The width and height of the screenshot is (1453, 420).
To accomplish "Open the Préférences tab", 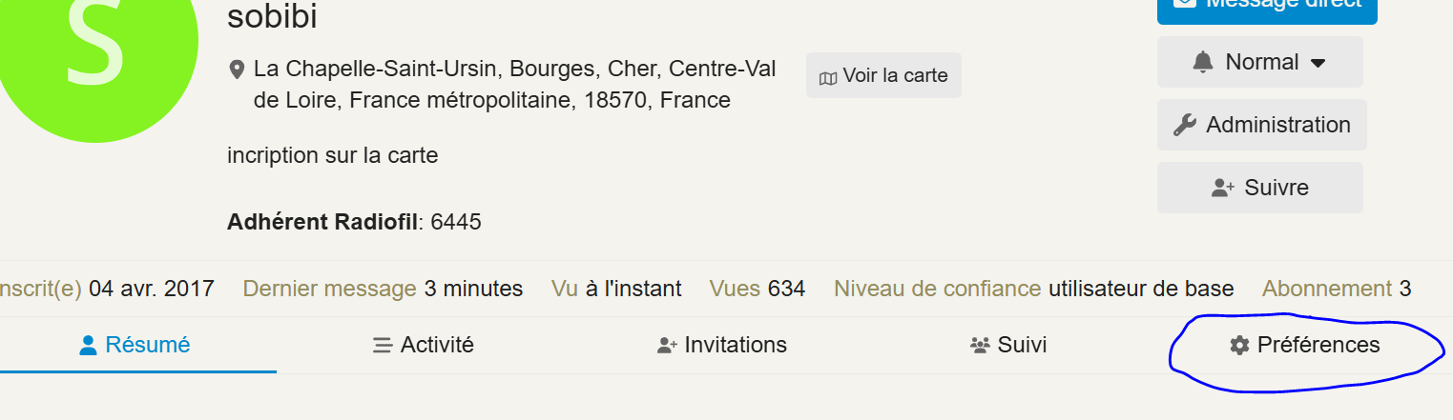I will [x=1318, y=345].
